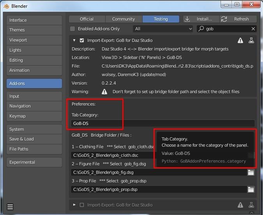The height and width of the screenshot is (215, 263).
Task: Close the Blender window
Action: click(251, 5)
